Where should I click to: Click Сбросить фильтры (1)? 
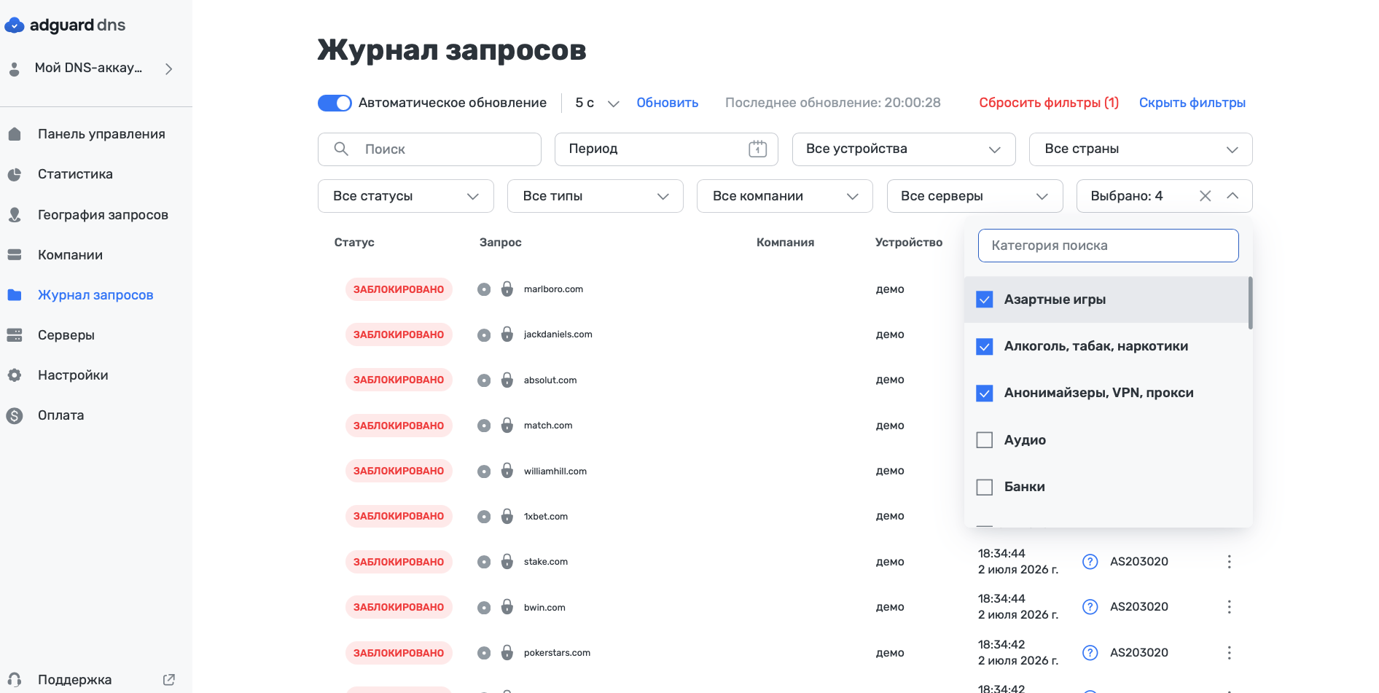click(1049, 103)
